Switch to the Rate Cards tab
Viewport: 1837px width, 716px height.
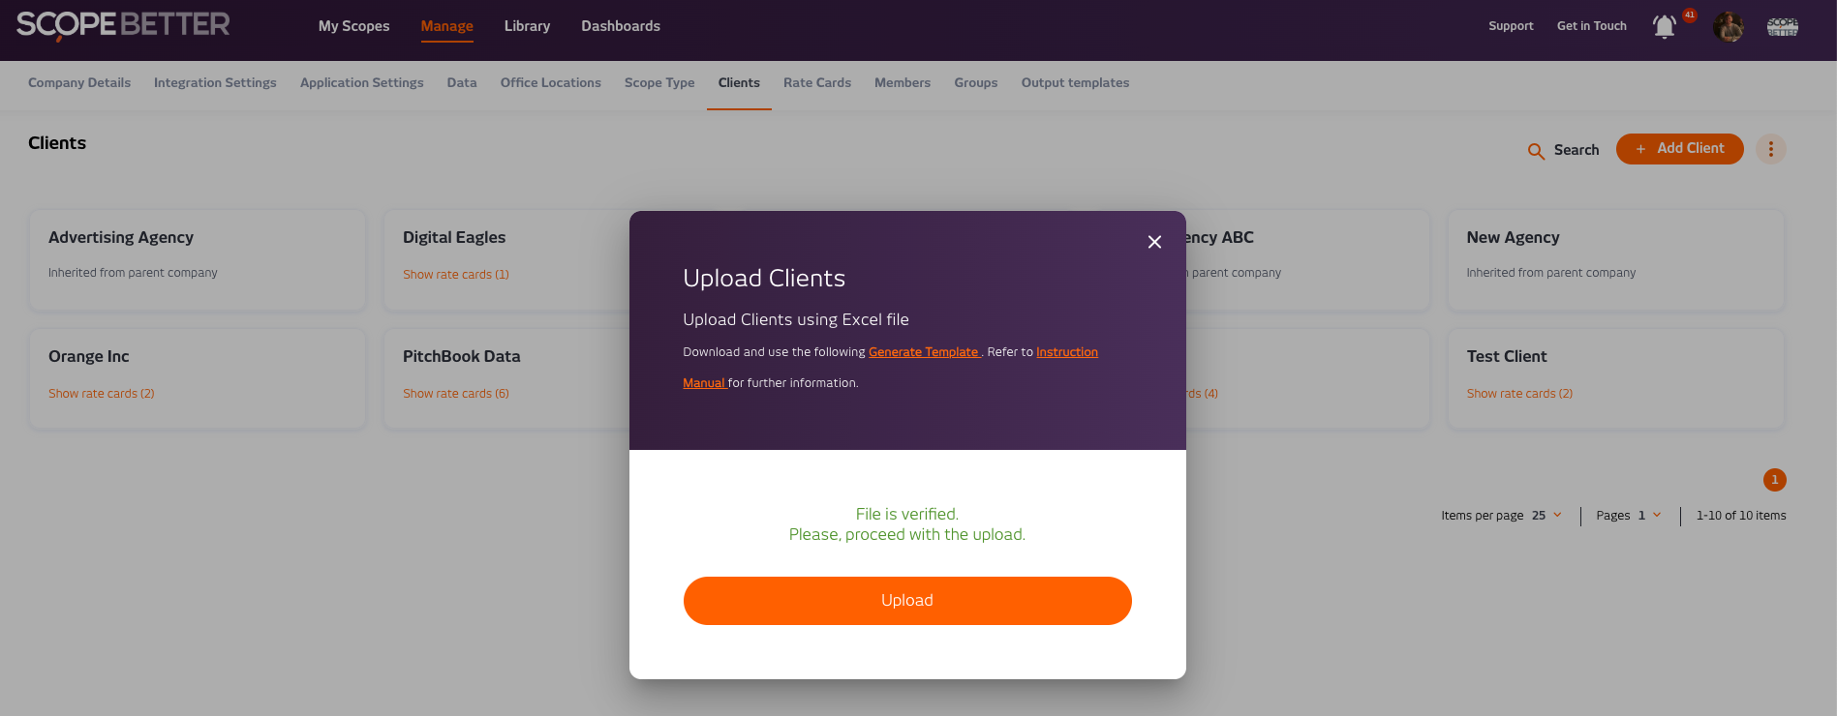pyautogui.click(x=817, y=83)
